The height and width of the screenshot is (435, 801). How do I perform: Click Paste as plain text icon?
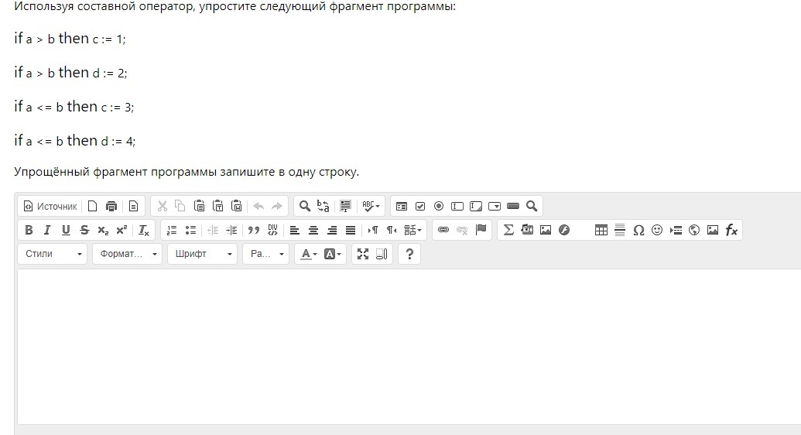coord(217,206)
